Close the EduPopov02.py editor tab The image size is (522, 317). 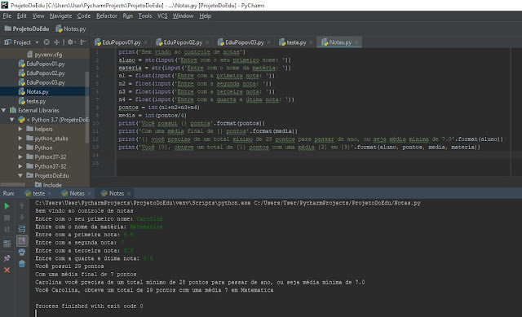[x=207, y=42]
